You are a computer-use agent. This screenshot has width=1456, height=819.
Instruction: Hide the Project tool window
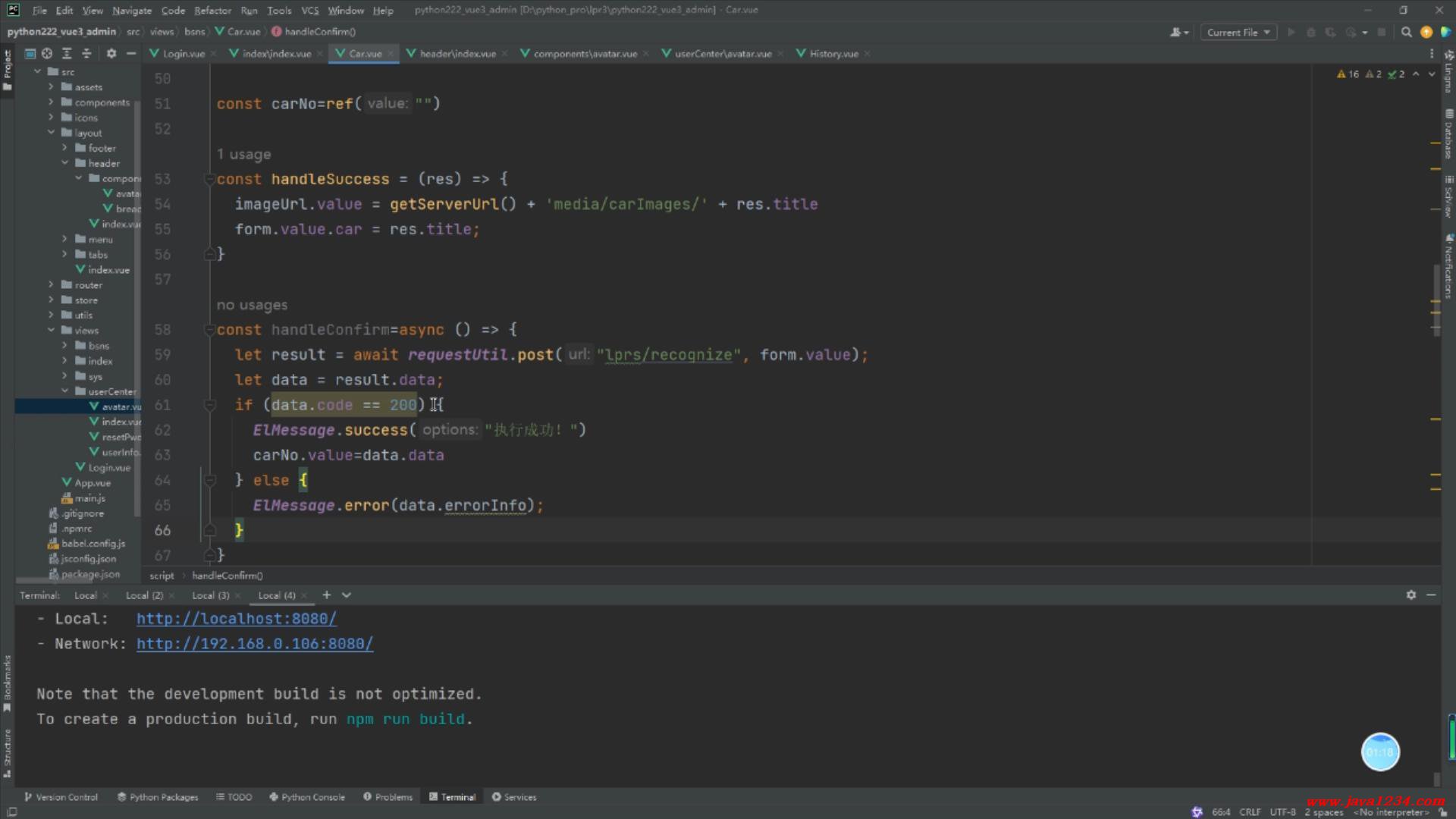click(131, 53)
